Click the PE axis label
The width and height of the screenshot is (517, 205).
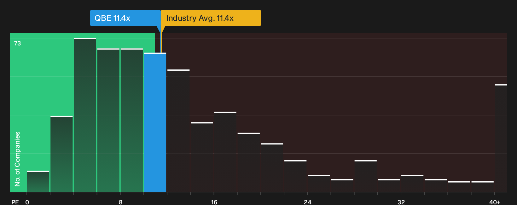pos(15,202)
